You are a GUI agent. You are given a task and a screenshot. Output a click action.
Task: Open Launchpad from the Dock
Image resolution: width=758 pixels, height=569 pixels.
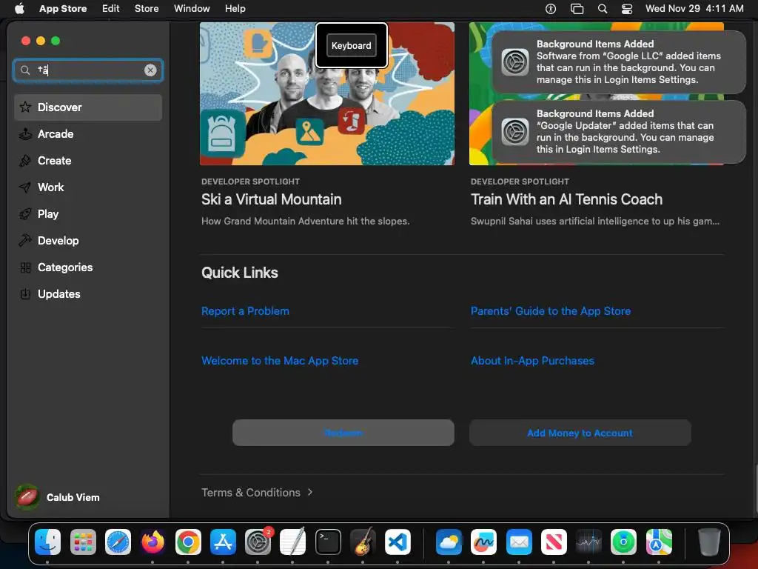click(83, 542)
